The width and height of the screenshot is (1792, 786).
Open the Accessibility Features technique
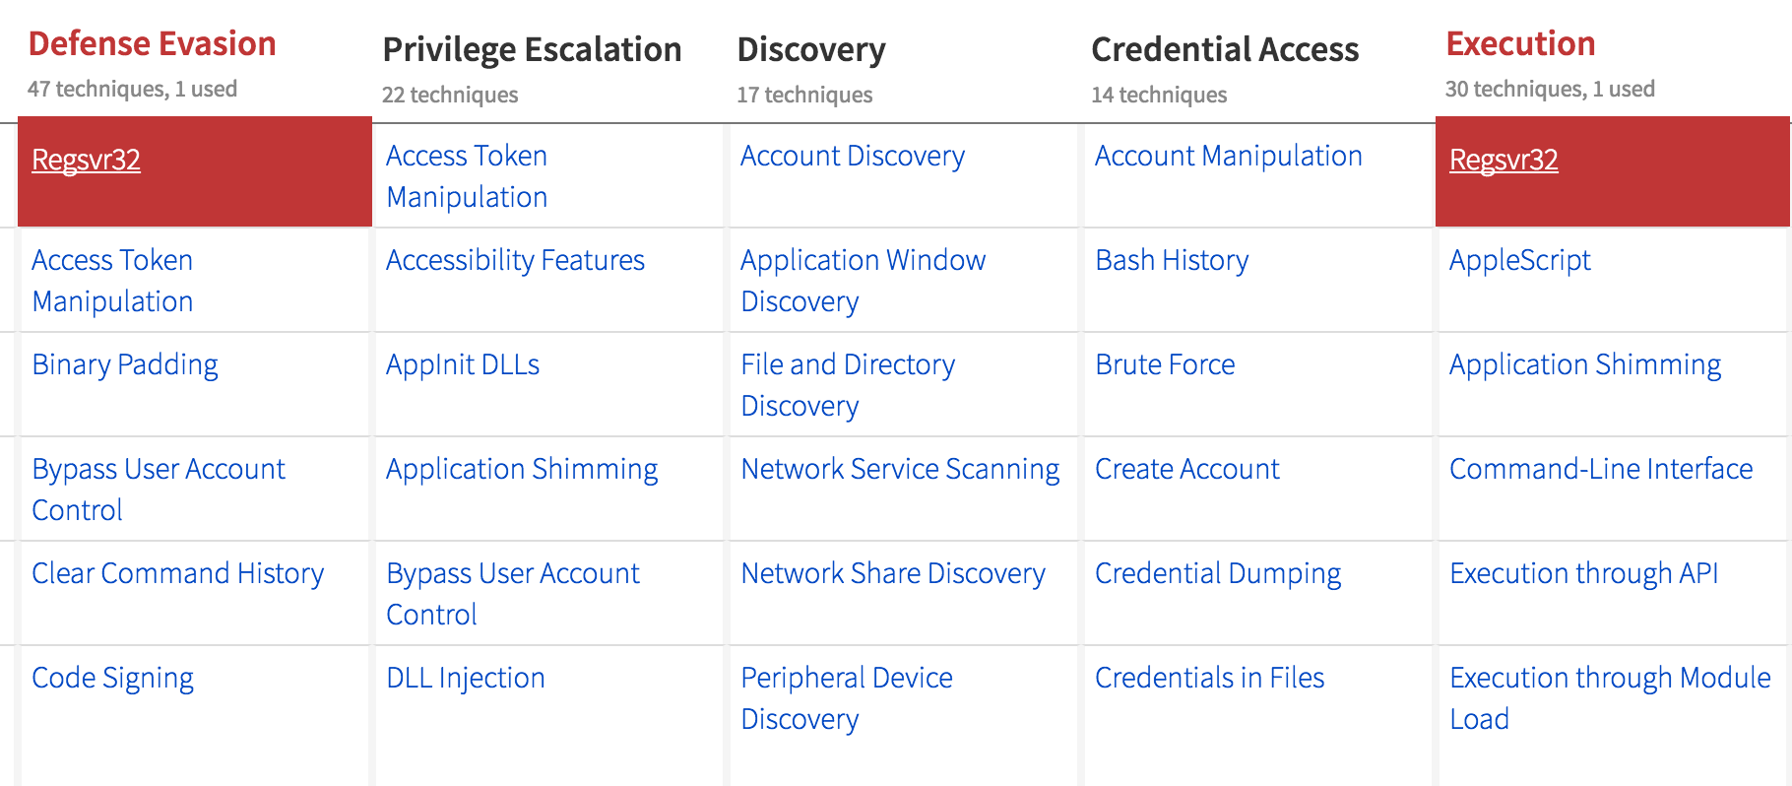click(x=515, y=260)
